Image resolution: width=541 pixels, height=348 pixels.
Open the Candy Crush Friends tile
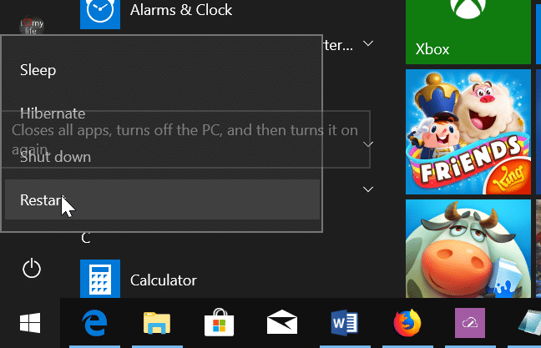(x=468, y=131)
